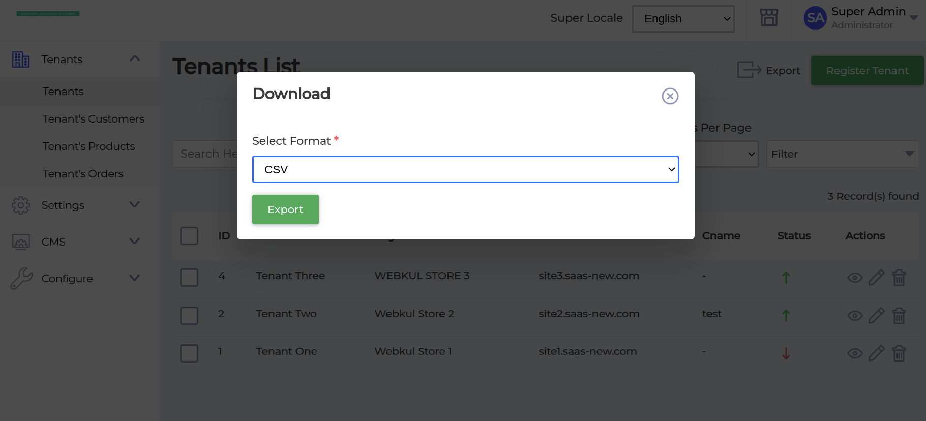Open the Filter dropdown
Viewport: 926px width, 421px height.
click(842, 154)
